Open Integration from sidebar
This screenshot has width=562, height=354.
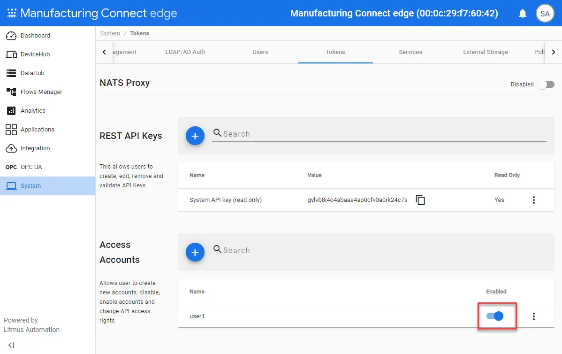(48, 148)
